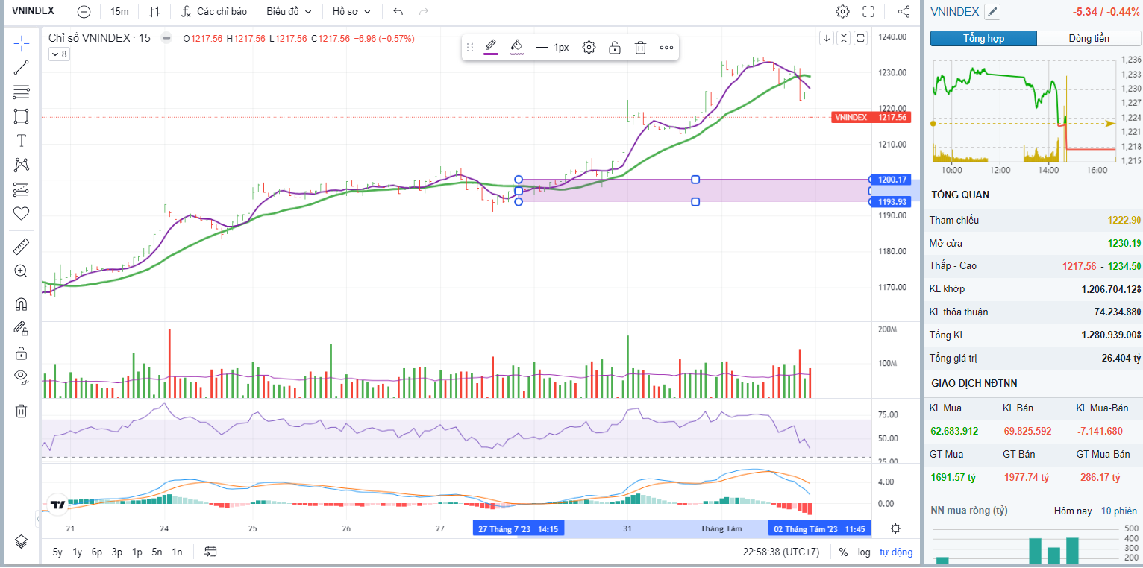Pick the rectangle fill background color

click(516, 47)
